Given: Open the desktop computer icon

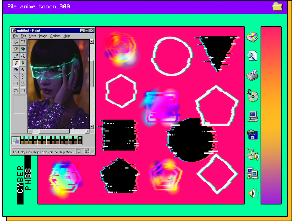Looking at the screenshot, I should [x=253, y=116].
